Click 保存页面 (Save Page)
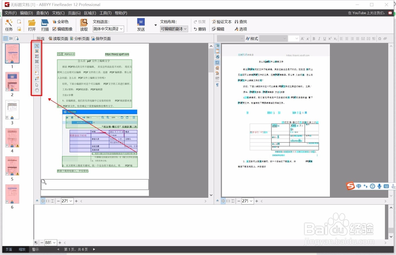 [101, 39]
